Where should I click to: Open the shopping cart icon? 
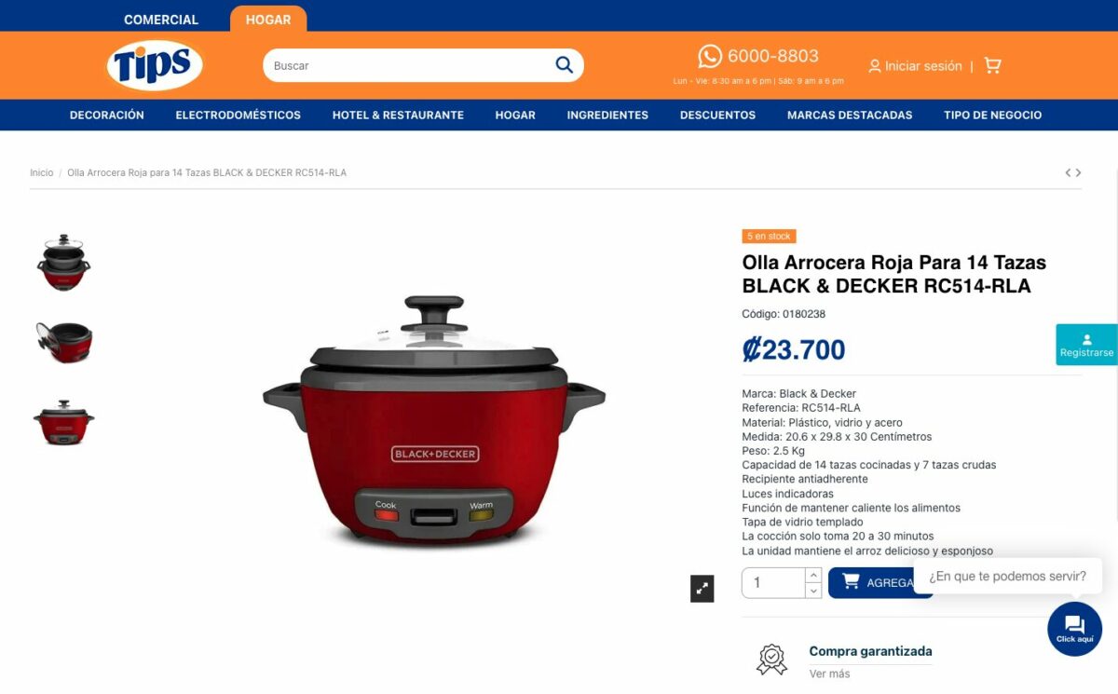click(x=992, y=65)
